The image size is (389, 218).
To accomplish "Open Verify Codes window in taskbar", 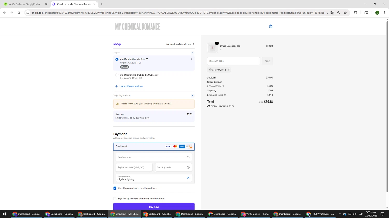I will click(x=255, y=214).
